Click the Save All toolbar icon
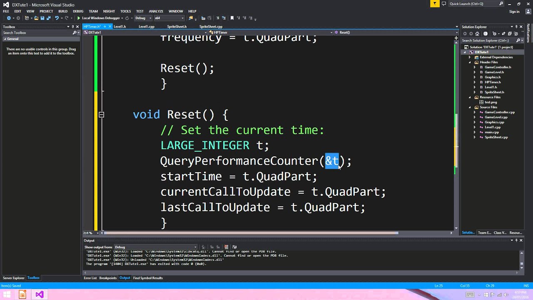Screen dimensions: 533x300 48,18
